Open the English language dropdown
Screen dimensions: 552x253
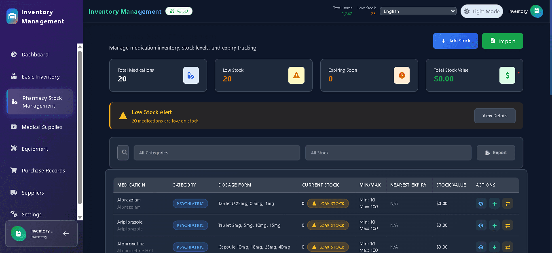pos(418,11)
